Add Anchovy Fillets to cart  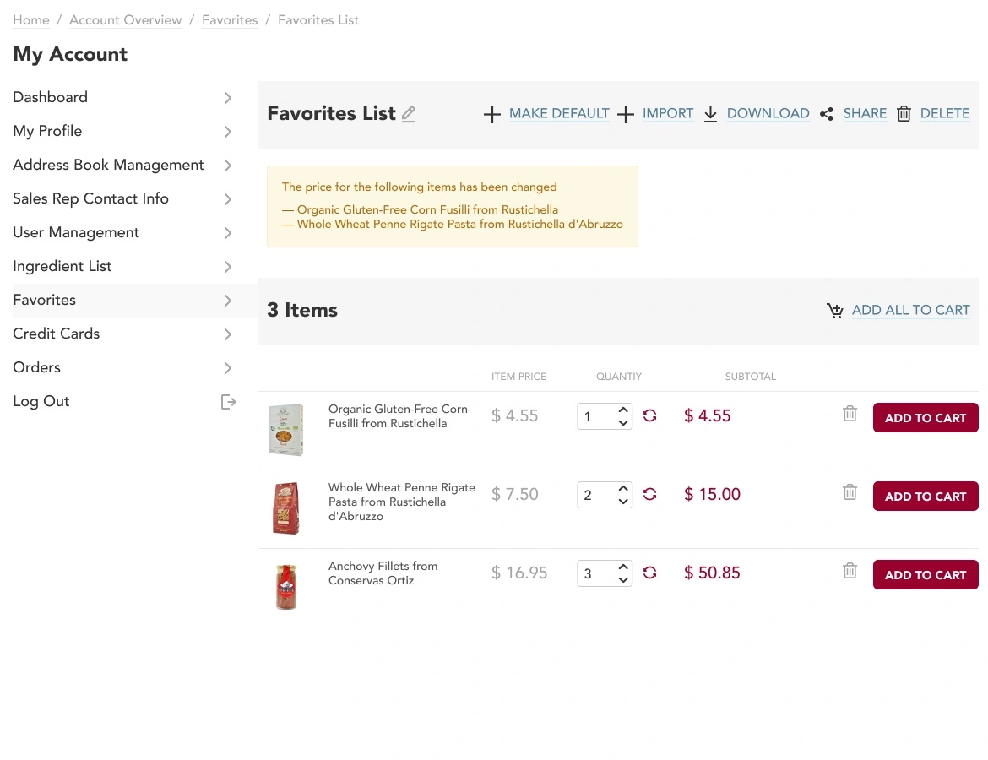pos(926,575)
